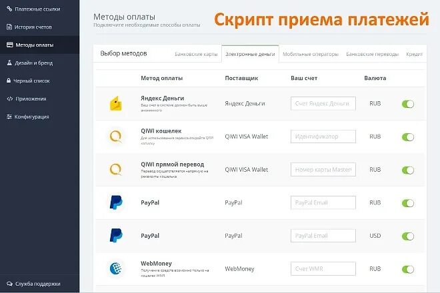Click the QIWI прямой перевод logo

[x=115, y=170]
